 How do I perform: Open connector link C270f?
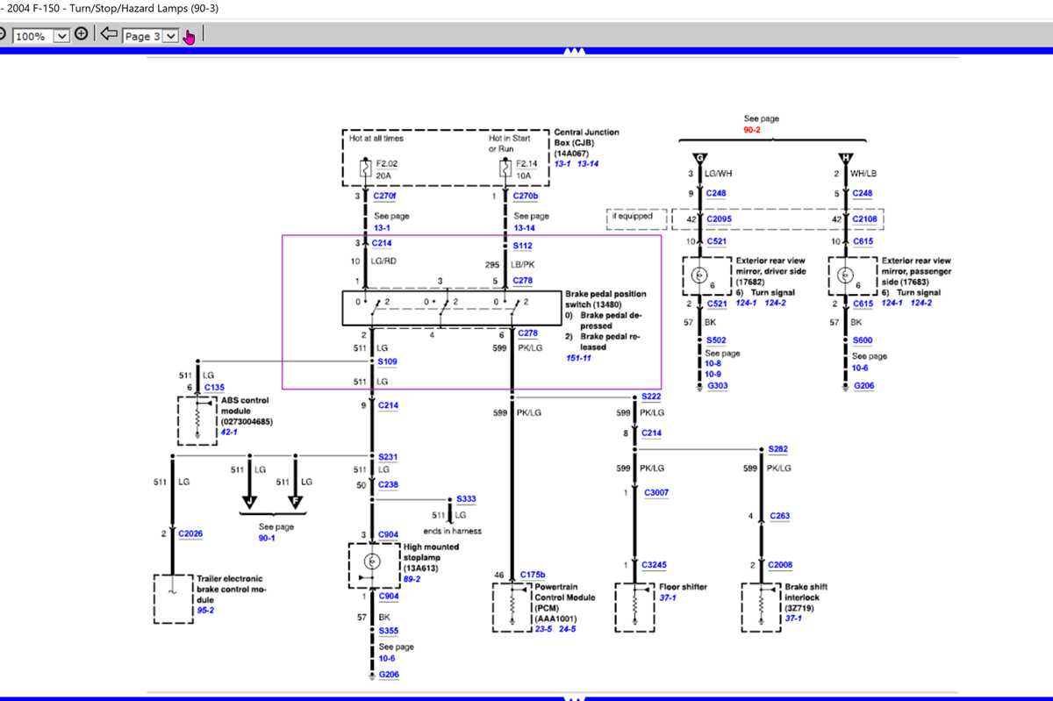point(384,197)
